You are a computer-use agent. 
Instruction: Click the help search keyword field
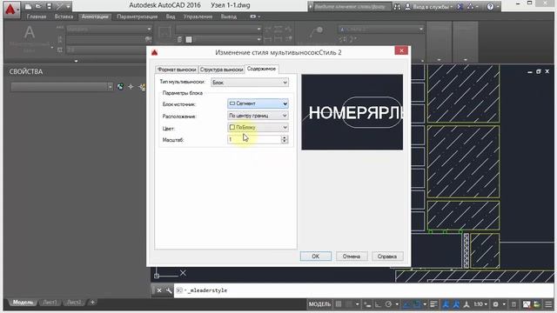pyautogui.click(x=352, y=6)
